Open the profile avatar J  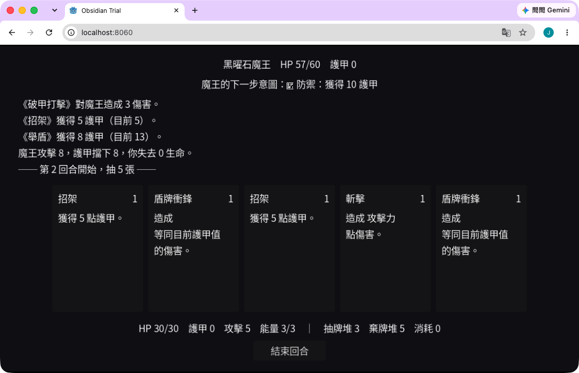pyautogui.click(x=549, y=33)
